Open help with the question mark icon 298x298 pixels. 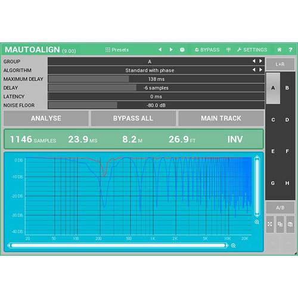(290, 49)
